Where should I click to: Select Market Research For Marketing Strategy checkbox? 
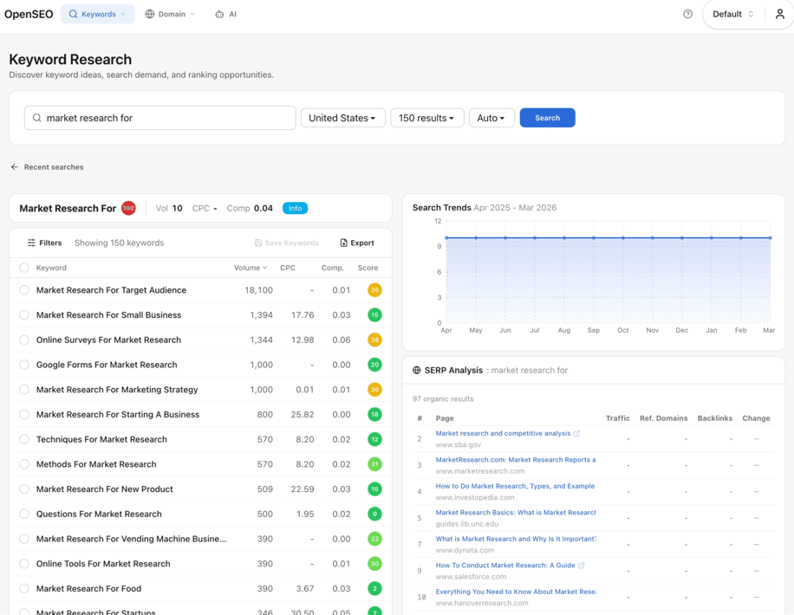point(23,389)
